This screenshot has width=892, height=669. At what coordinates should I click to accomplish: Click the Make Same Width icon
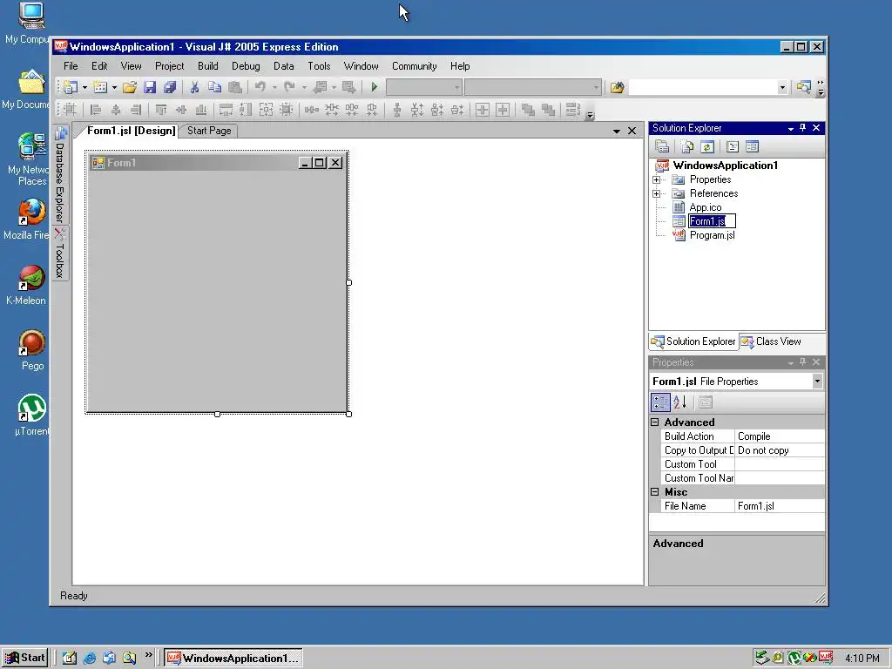pyautogui.click(x=226, y=109)
